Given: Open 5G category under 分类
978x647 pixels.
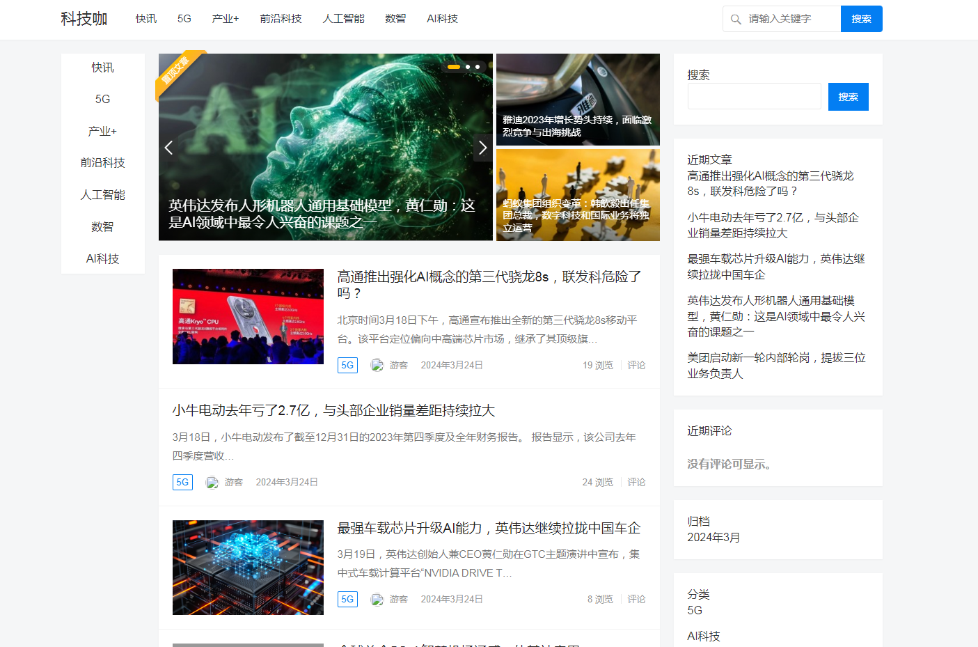Looking at the screenshot, I should click(x=695, y=610).
